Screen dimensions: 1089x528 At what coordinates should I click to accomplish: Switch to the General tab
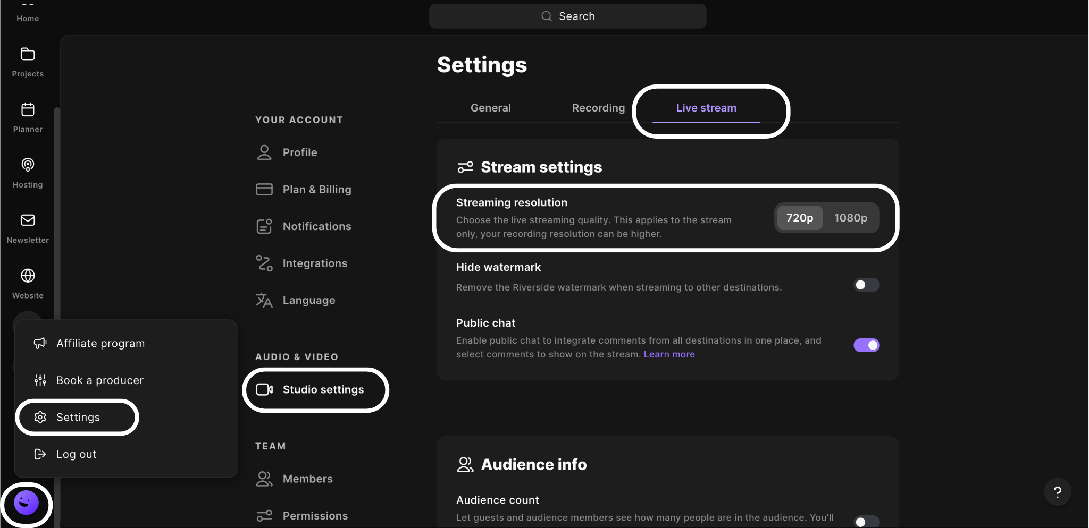tap(491, 108)
